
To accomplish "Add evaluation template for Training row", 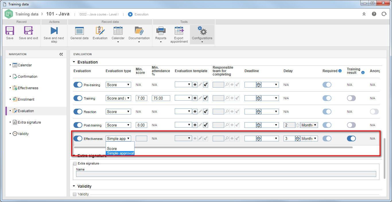I will pos(195,98).
